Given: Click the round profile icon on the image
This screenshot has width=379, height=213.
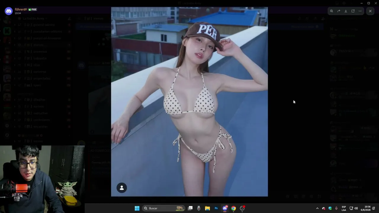Looking at the screenshot, I should pyautogui.click(x=121, y=188).
